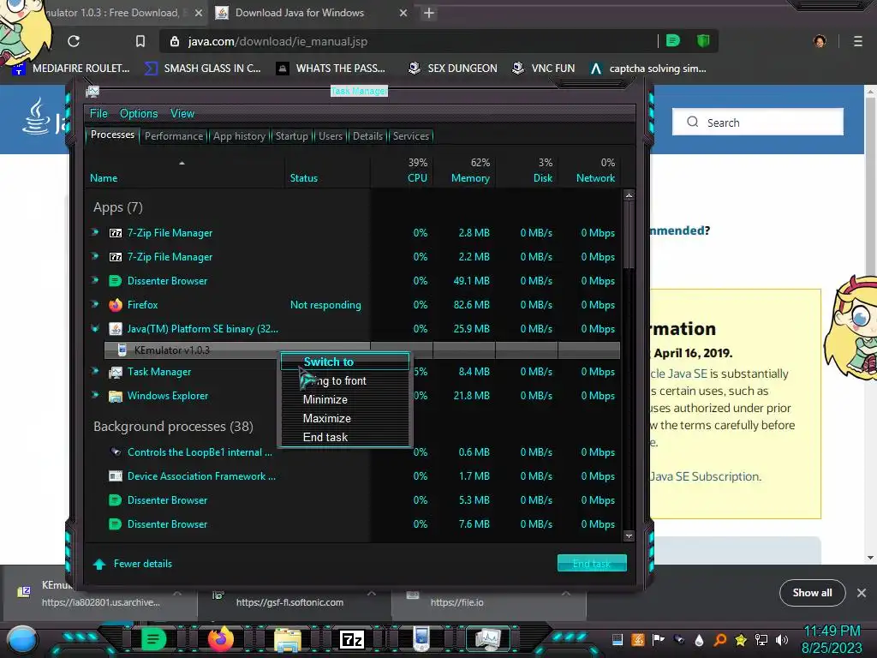The width and height of the screenshot is (877, 658).
Task: Click Show all downloads button
Action: point(812,593)
